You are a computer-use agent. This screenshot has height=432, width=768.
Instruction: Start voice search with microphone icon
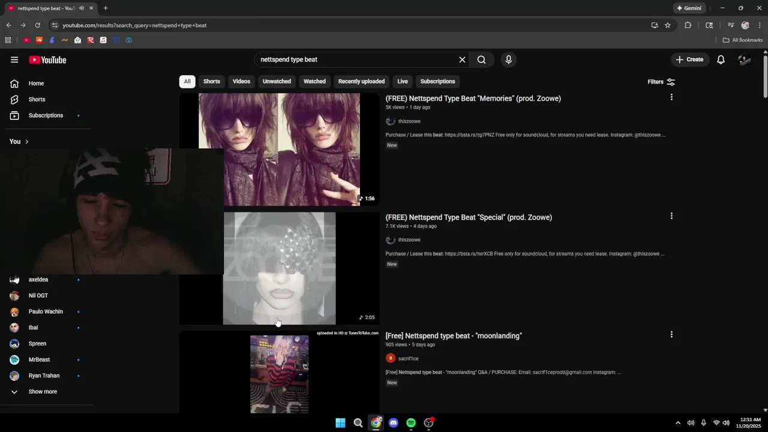coord(508,59)
